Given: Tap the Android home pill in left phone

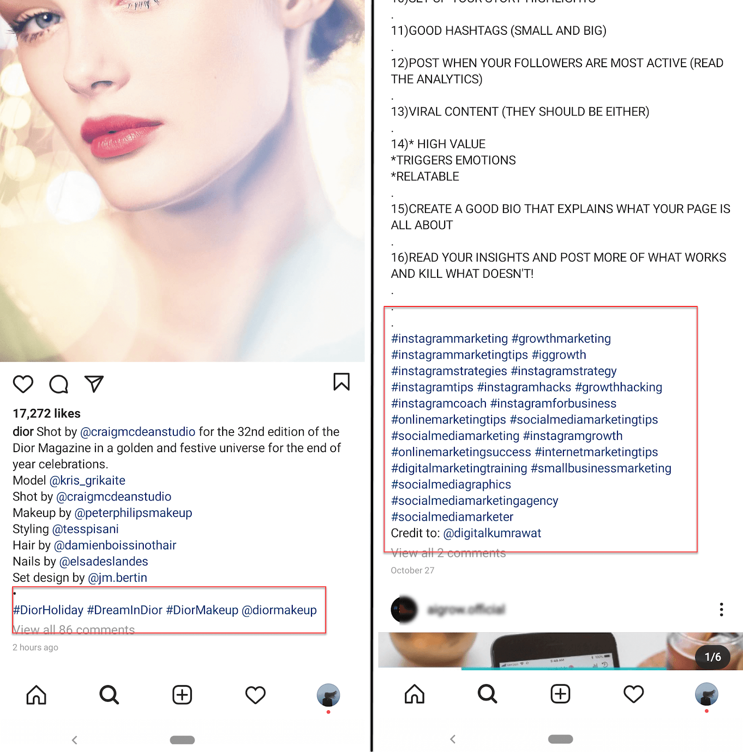Looking at the screenshot, I should click(182, 740).
